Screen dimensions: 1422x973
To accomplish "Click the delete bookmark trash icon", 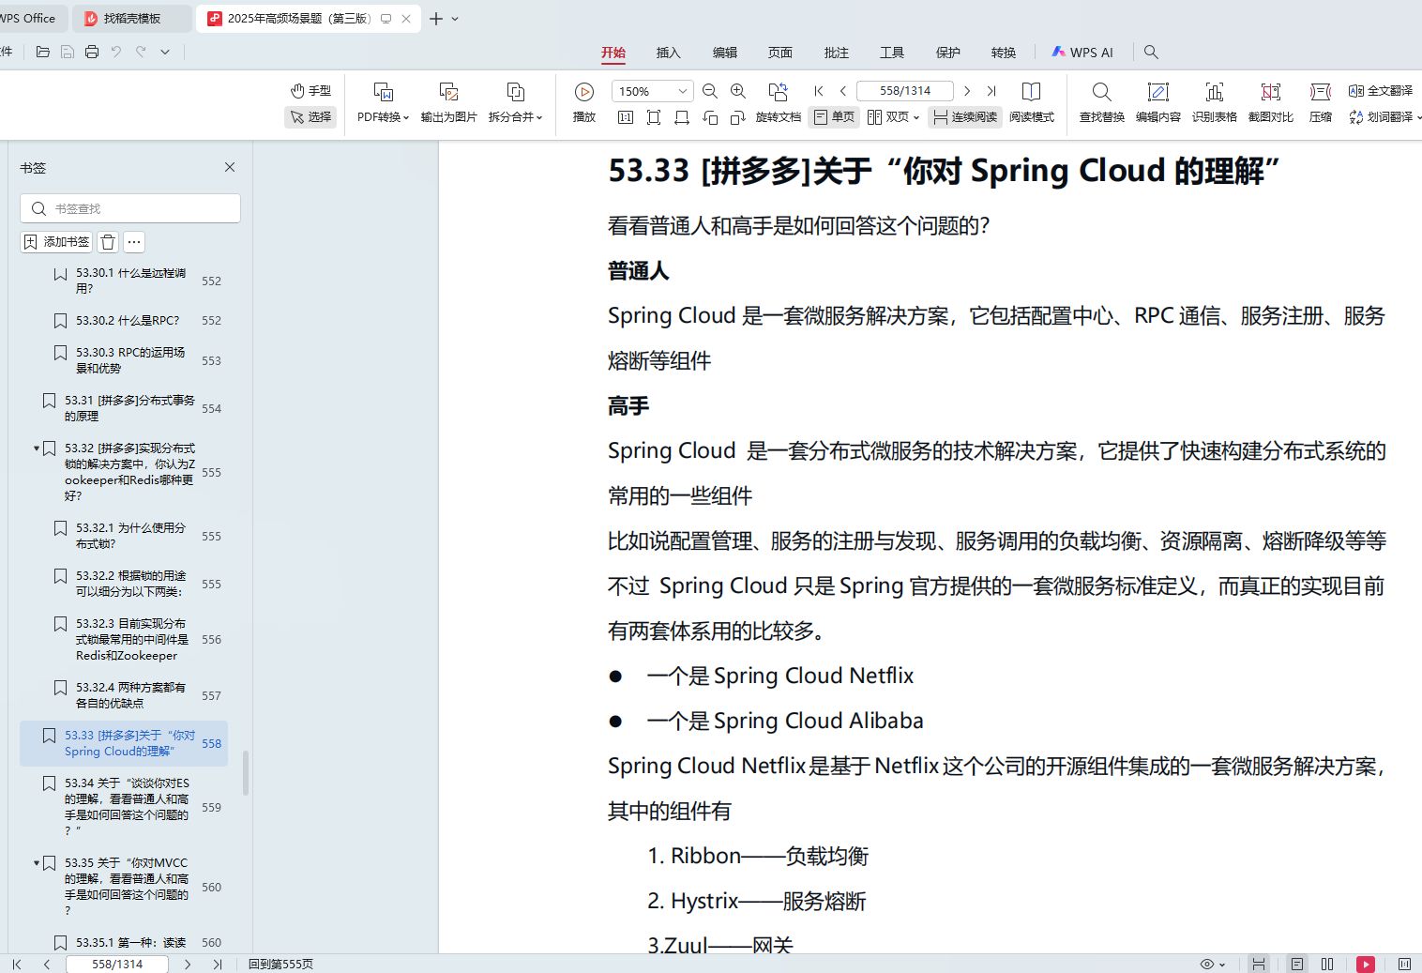I will pos(108,242).
